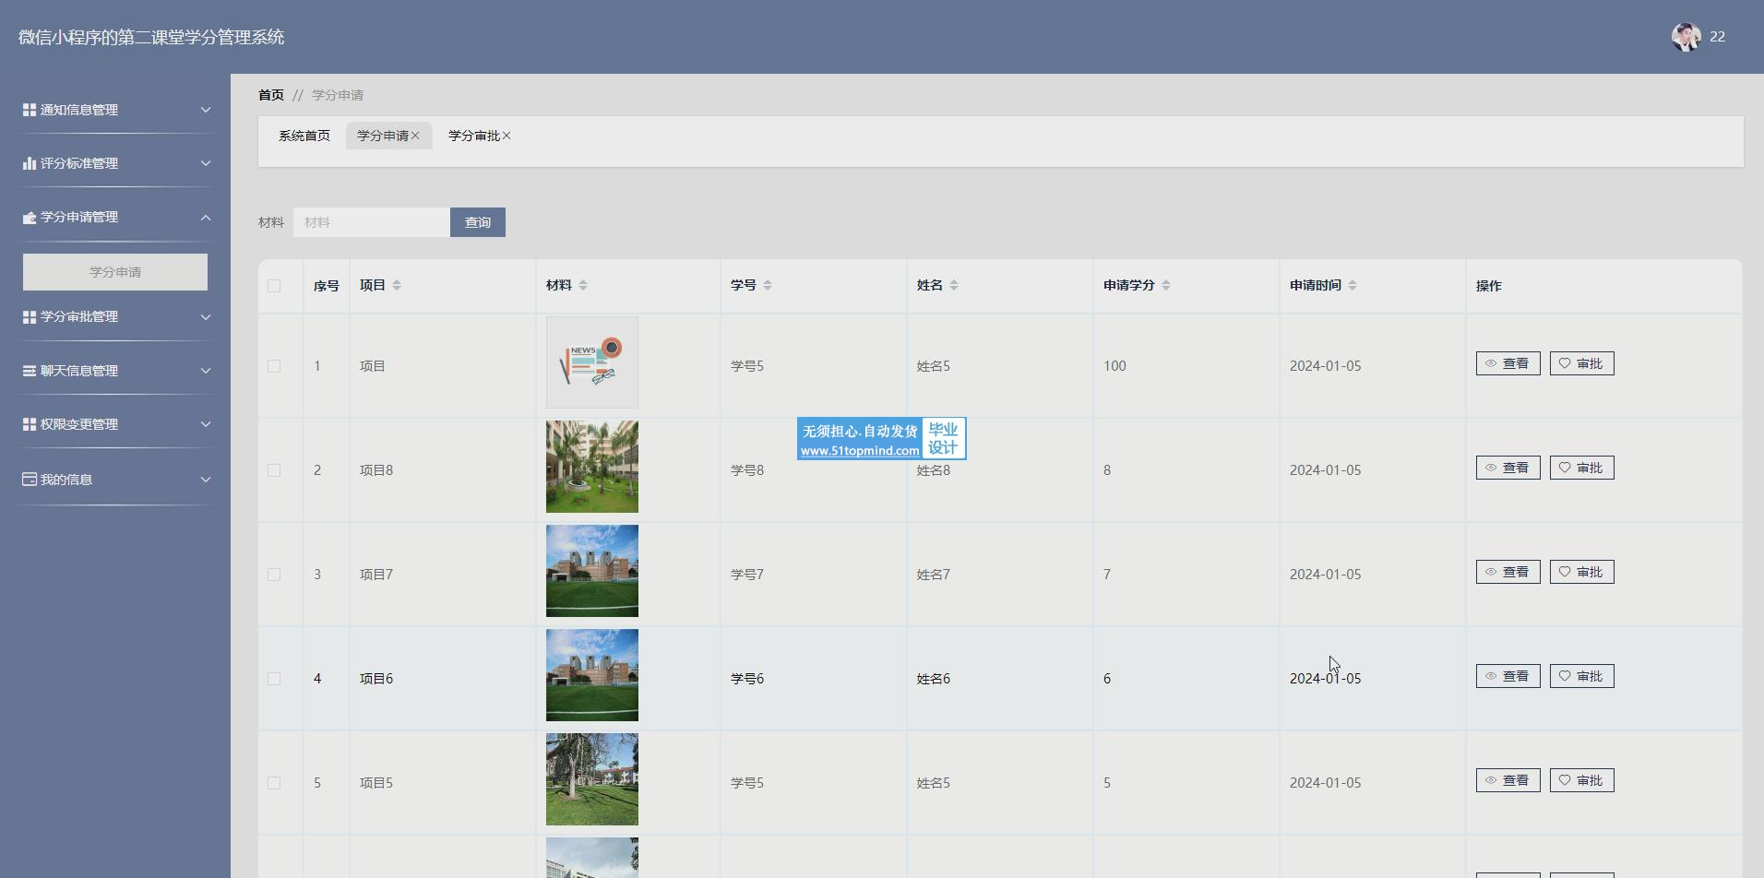The width and height of the screenshot is (1764, 878).
Task: Click the 材料 search input field
Action: point(371,222)
